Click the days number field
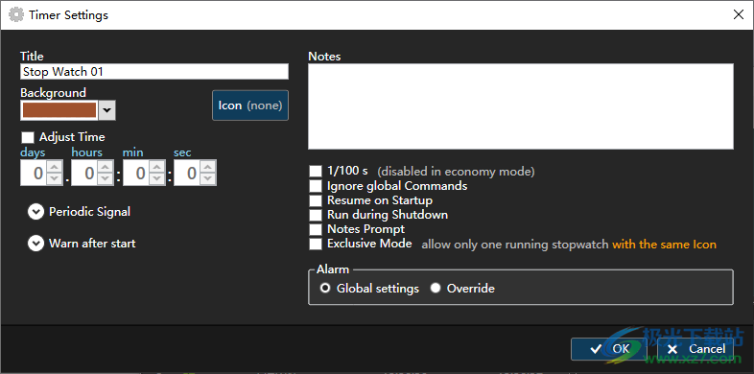The width and height of the screenshot is (754, 374). click(x=35, y=173)
